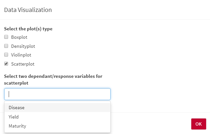Click the Violinplot label text
This screenshot has height=134, width=210.
(x=21, y=55)
